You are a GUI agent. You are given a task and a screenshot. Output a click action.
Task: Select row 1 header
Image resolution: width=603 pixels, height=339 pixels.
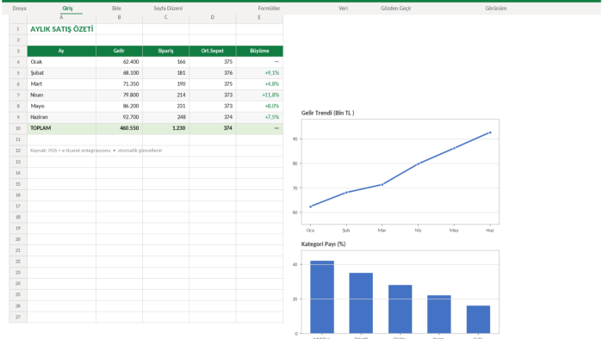click(x=18, y=29)
